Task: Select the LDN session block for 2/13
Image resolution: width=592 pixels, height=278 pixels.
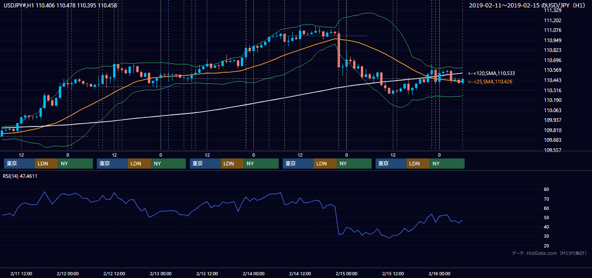Action: click(x=233, y=164)
